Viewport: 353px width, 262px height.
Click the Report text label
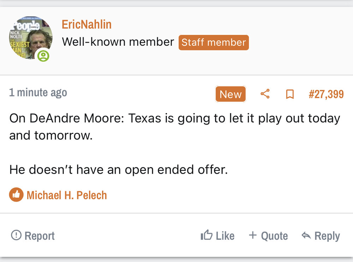pyautogui.click(x=40, y=236)
